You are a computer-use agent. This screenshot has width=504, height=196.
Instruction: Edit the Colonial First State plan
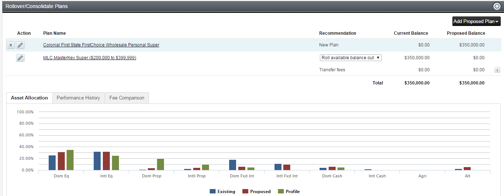point(20,45)
